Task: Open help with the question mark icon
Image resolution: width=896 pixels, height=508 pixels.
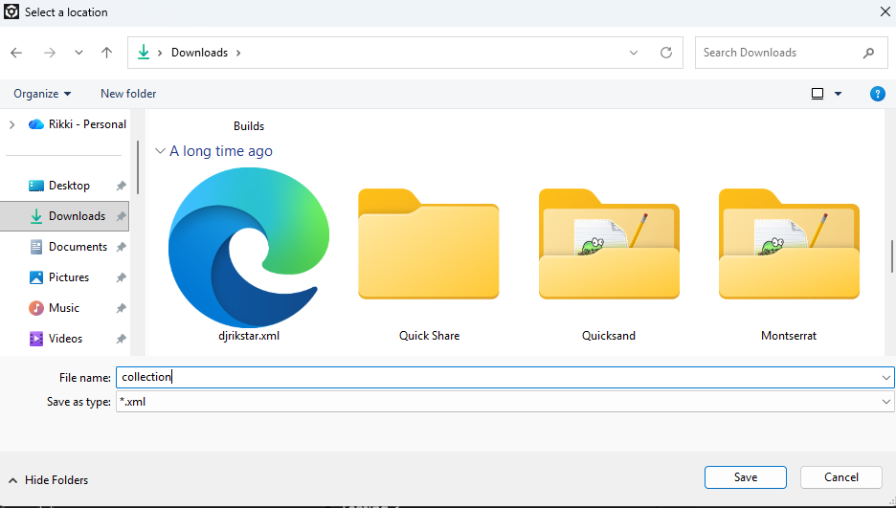Action: pyautogui.click(x=877, y=94)
